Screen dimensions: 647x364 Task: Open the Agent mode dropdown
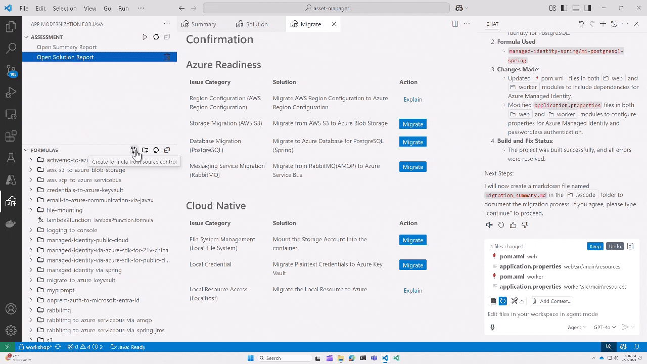[576, 327]
